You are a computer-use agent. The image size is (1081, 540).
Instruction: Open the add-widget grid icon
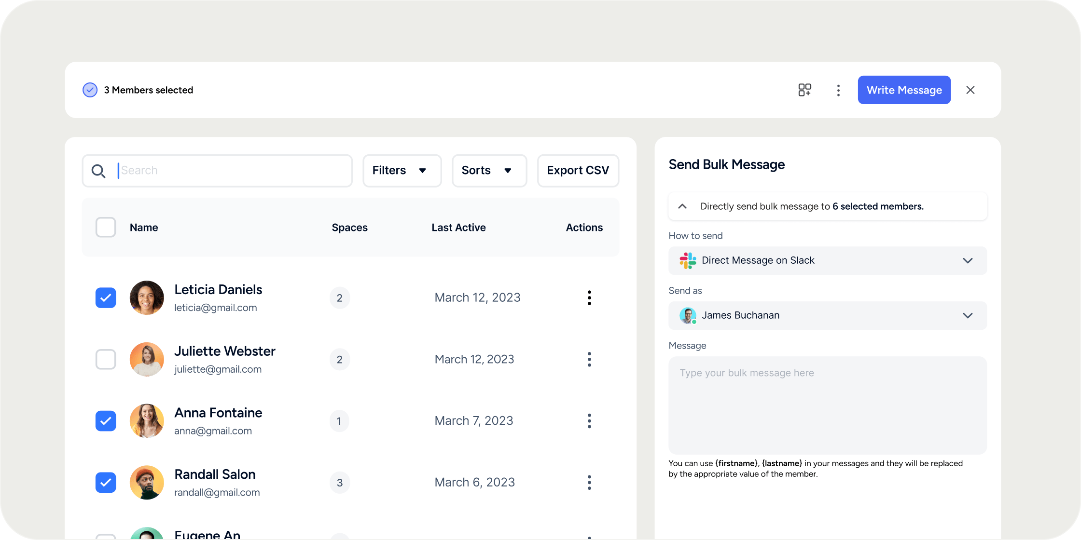(804, 90)
